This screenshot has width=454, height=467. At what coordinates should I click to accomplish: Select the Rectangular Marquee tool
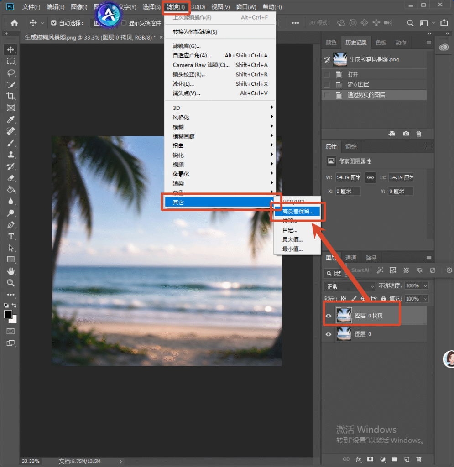click(x=11, y=61)
